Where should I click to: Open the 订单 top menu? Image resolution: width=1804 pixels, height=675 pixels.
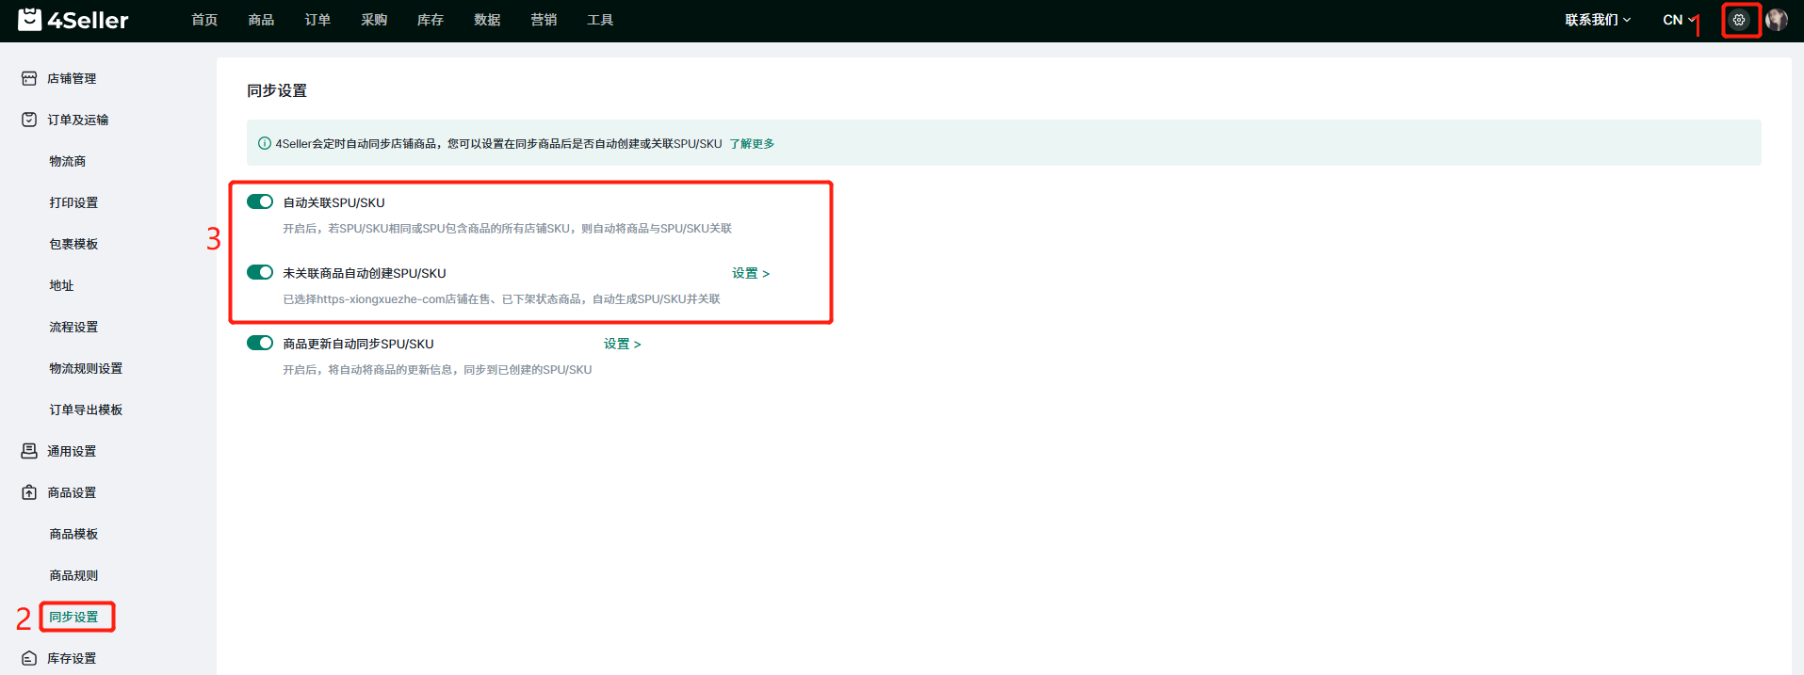[317, 20]
